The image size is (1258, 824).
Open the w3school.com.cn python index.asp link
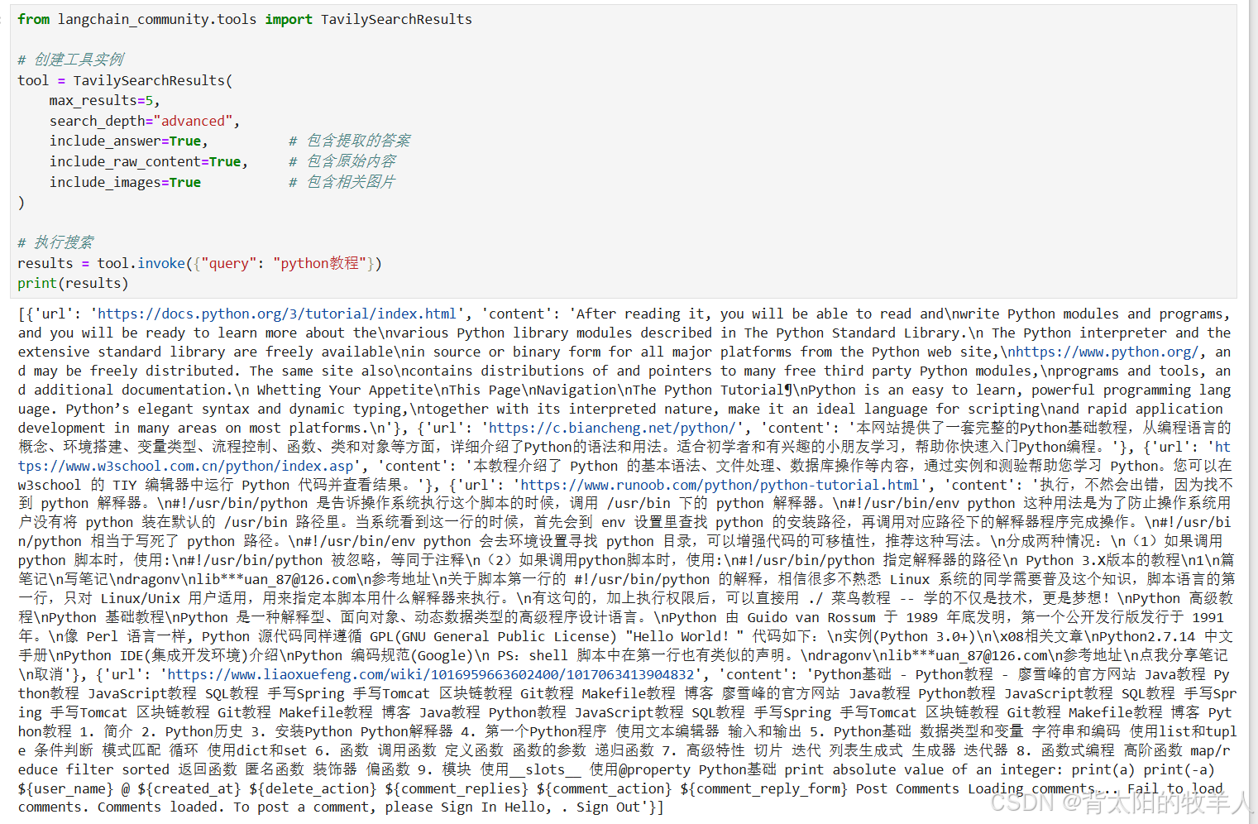186,466
